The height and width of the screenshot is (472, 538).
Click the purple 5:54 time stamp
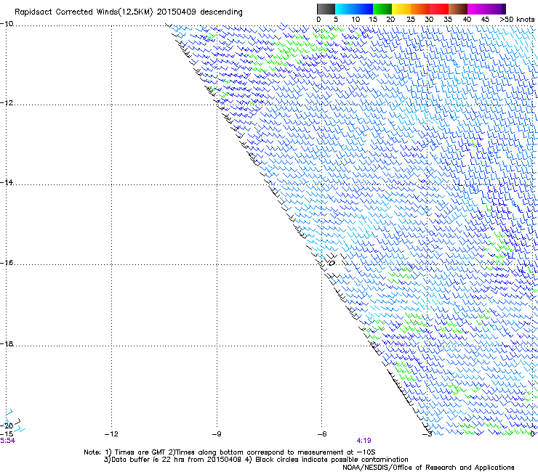click(7, 441)
